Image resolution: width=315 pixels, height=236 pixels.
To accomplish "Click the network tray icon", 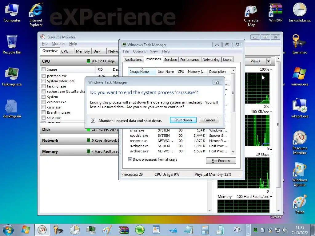I will 277,230.
